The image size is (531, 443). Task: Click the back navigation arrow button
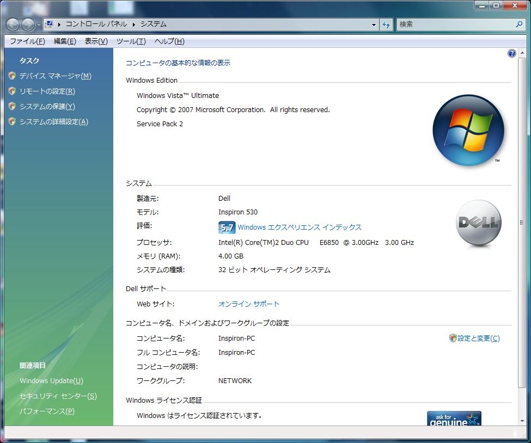[x=13, y=24]
